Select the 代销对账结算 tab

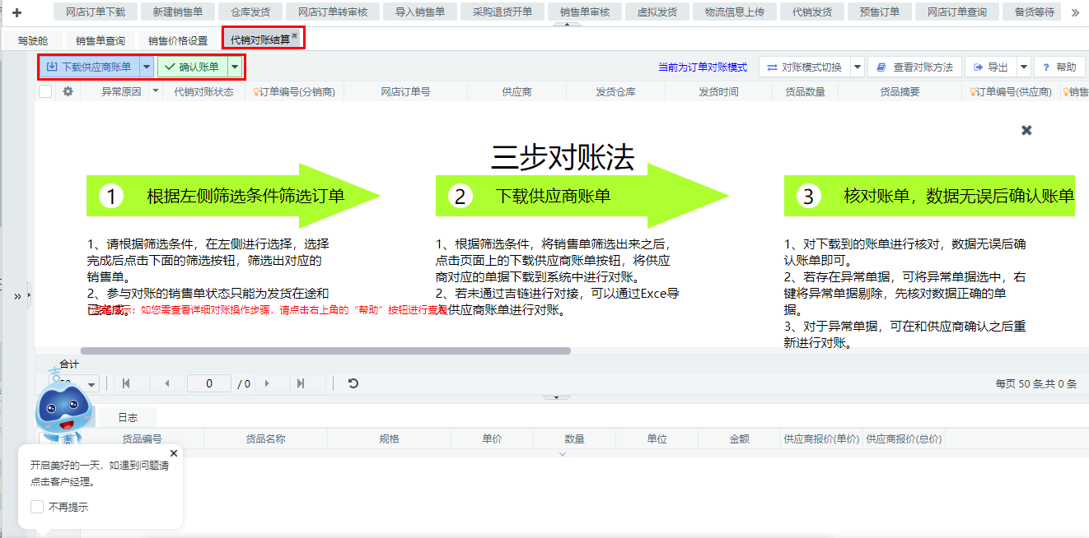click(260, 39)
